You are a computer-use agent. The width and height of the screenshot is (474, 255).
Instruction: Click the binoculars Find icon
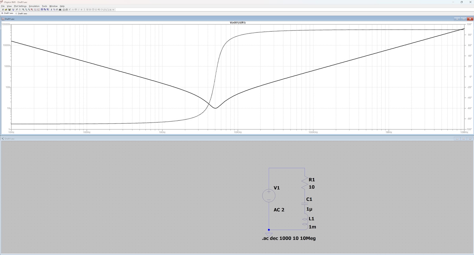coord(60,9)
